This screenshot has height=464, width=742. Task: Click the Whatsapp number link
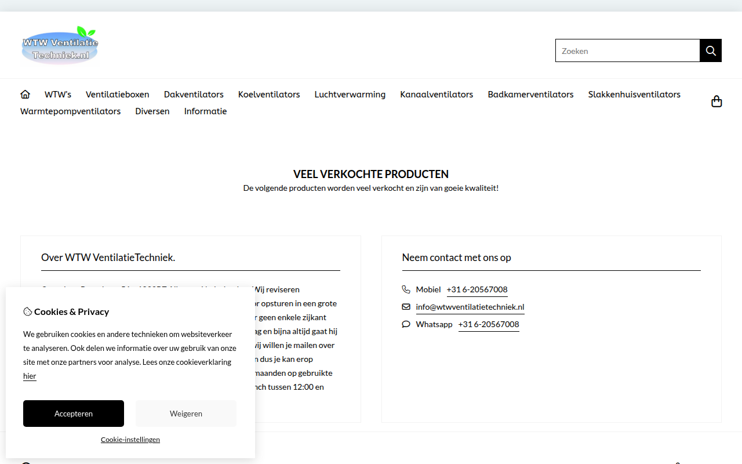489,324
